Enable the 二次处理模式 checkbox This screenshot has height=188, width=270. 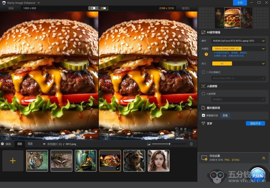[203, 72]
